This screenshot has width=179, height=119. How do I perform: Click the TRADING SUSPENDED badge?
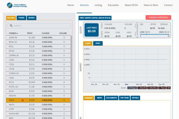pos(158,17)
